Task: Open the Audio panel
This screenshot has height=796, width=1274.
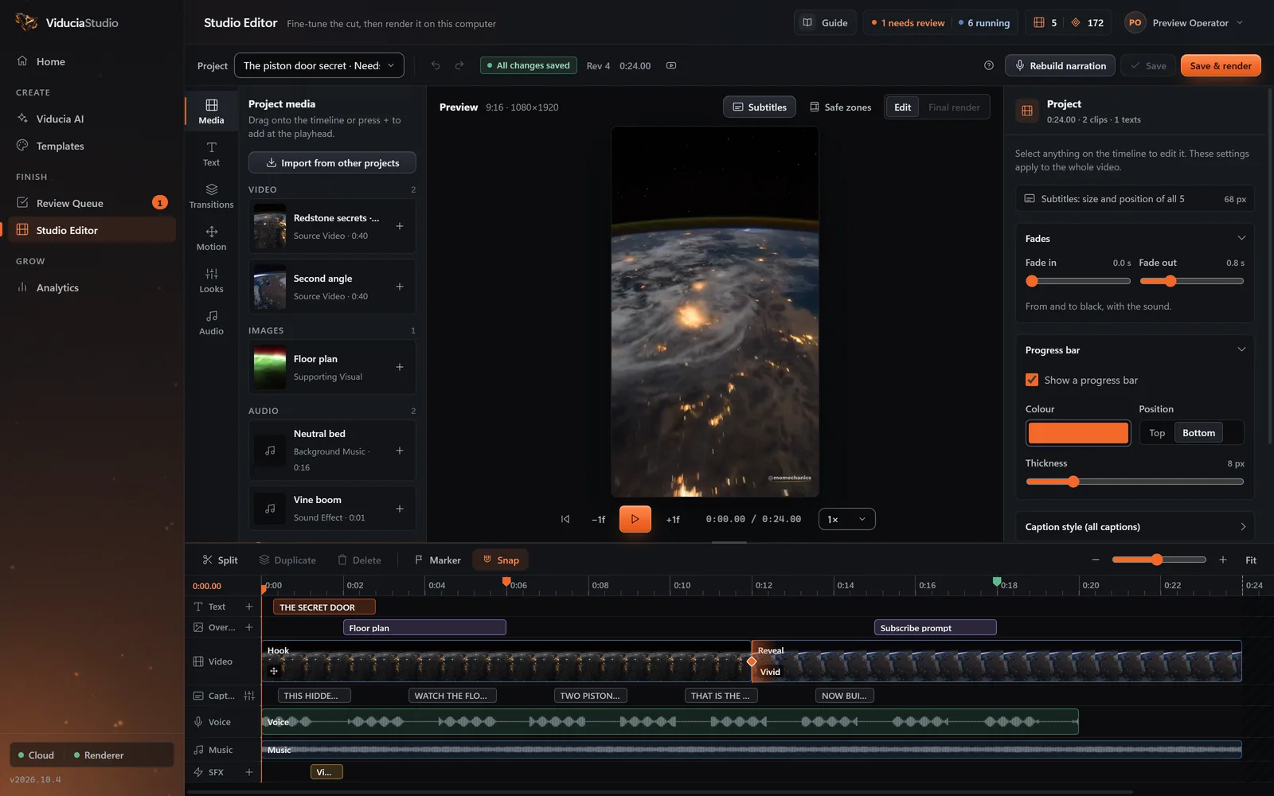Action: (x=211, y=322)
